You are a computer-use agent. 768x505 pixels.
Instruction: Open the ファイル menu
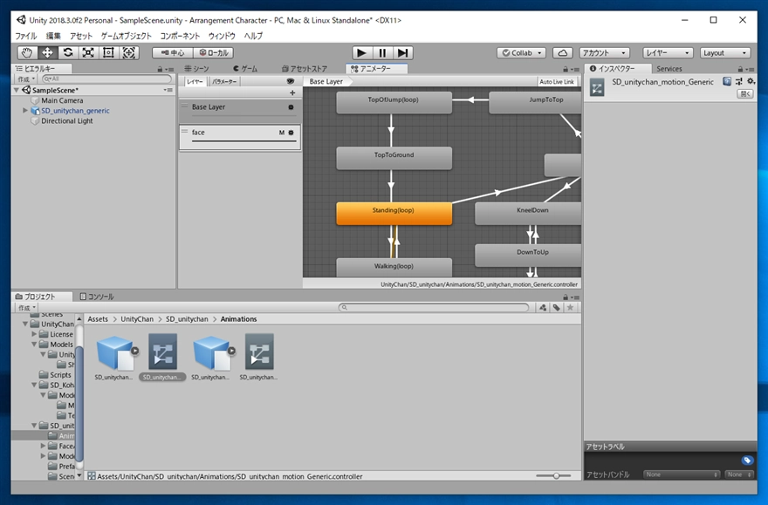coord(25,36)
